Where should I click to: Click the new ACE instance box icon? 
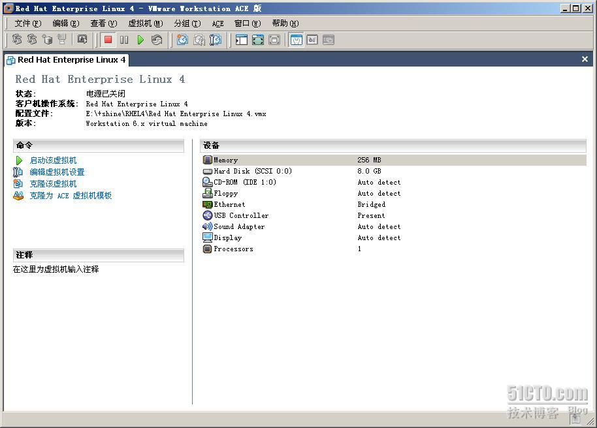(x=47, y=39)
